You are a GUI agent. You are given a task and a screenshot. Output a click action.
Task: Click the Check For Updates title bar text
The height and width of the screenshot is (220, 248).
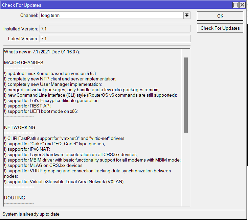pos(22,5)
